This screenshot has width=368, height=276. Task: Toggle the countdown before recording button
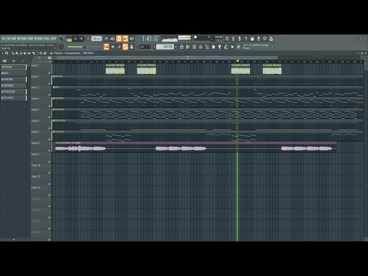click(119, 39)
